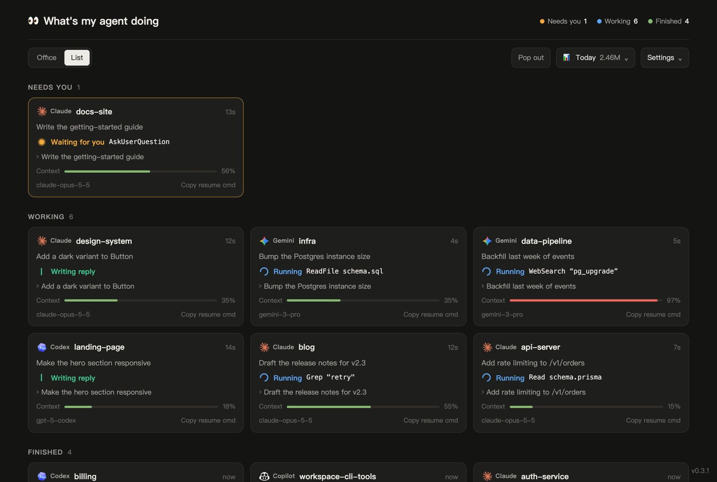Click the Claude icon on the api-server card
Viewport: 717px width, 482px height.
tap(487, 347)
